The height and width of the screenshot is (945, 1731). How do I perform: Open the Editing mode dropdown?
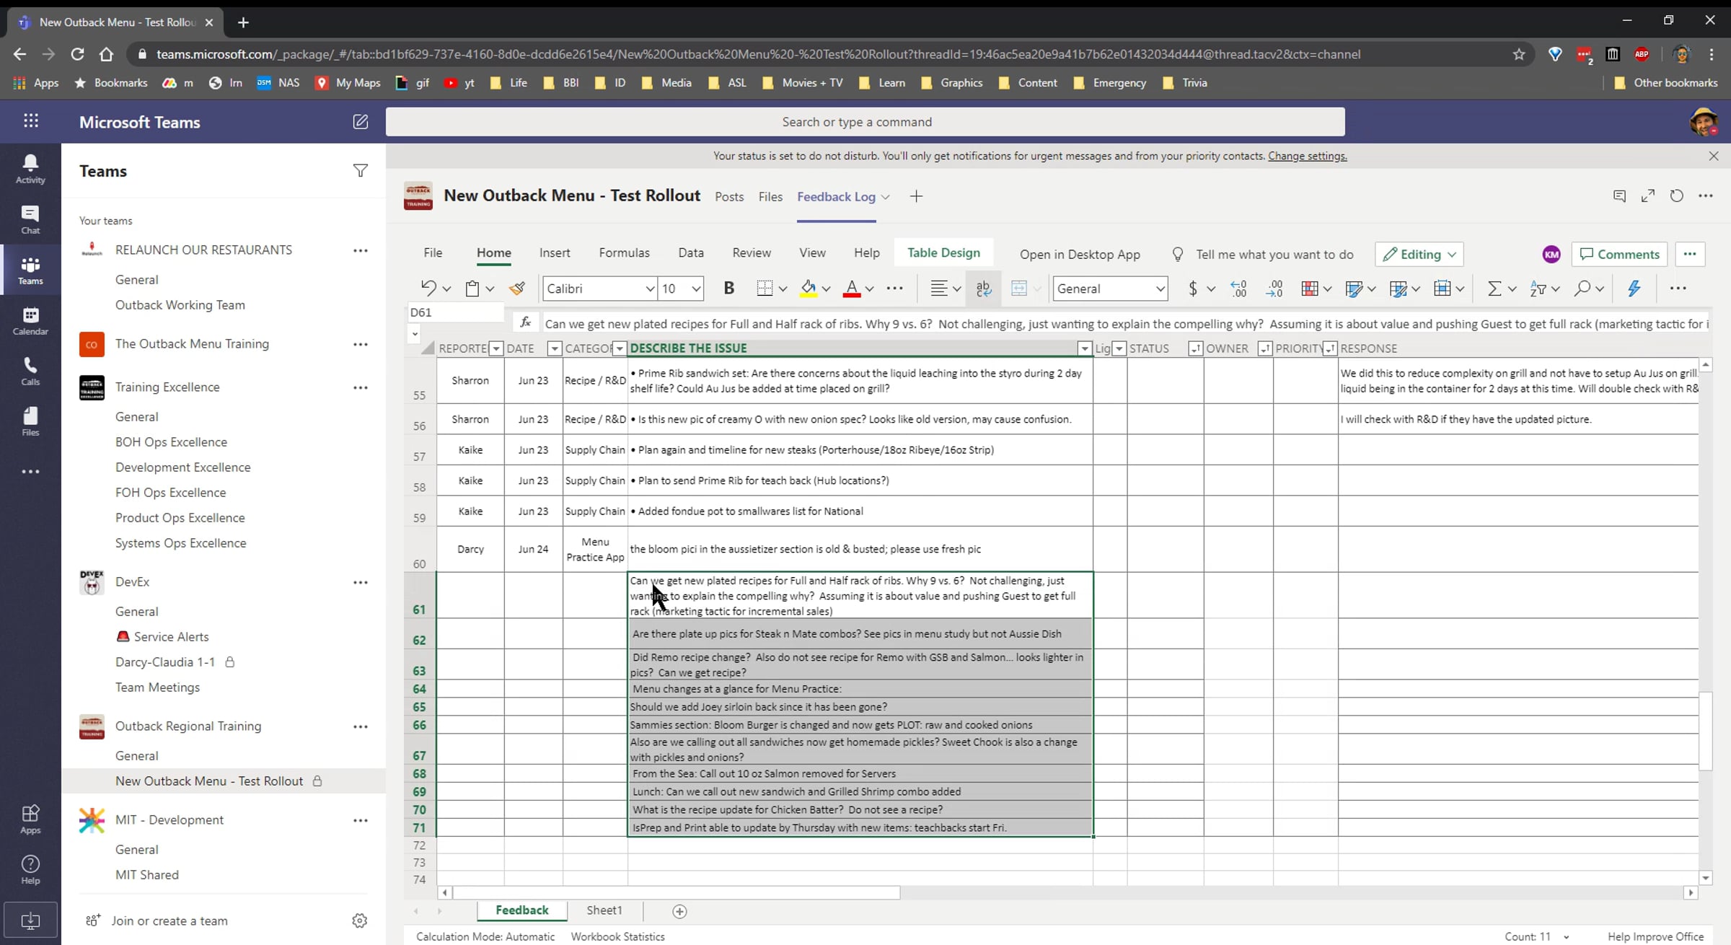click(1419, 254)
